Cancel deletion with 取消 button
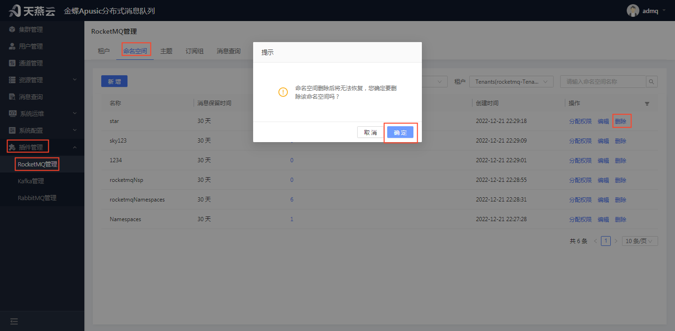The height and width of the screenshot is (331, 675). (x=370, y=132)
